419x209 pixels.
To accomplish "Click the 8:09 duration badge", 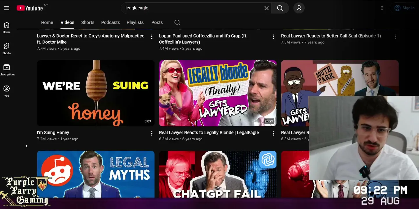I will pos(148,121).
